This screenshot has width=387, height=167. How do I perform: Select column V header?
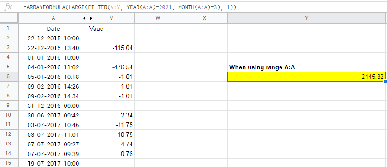(x=111, y=18)
